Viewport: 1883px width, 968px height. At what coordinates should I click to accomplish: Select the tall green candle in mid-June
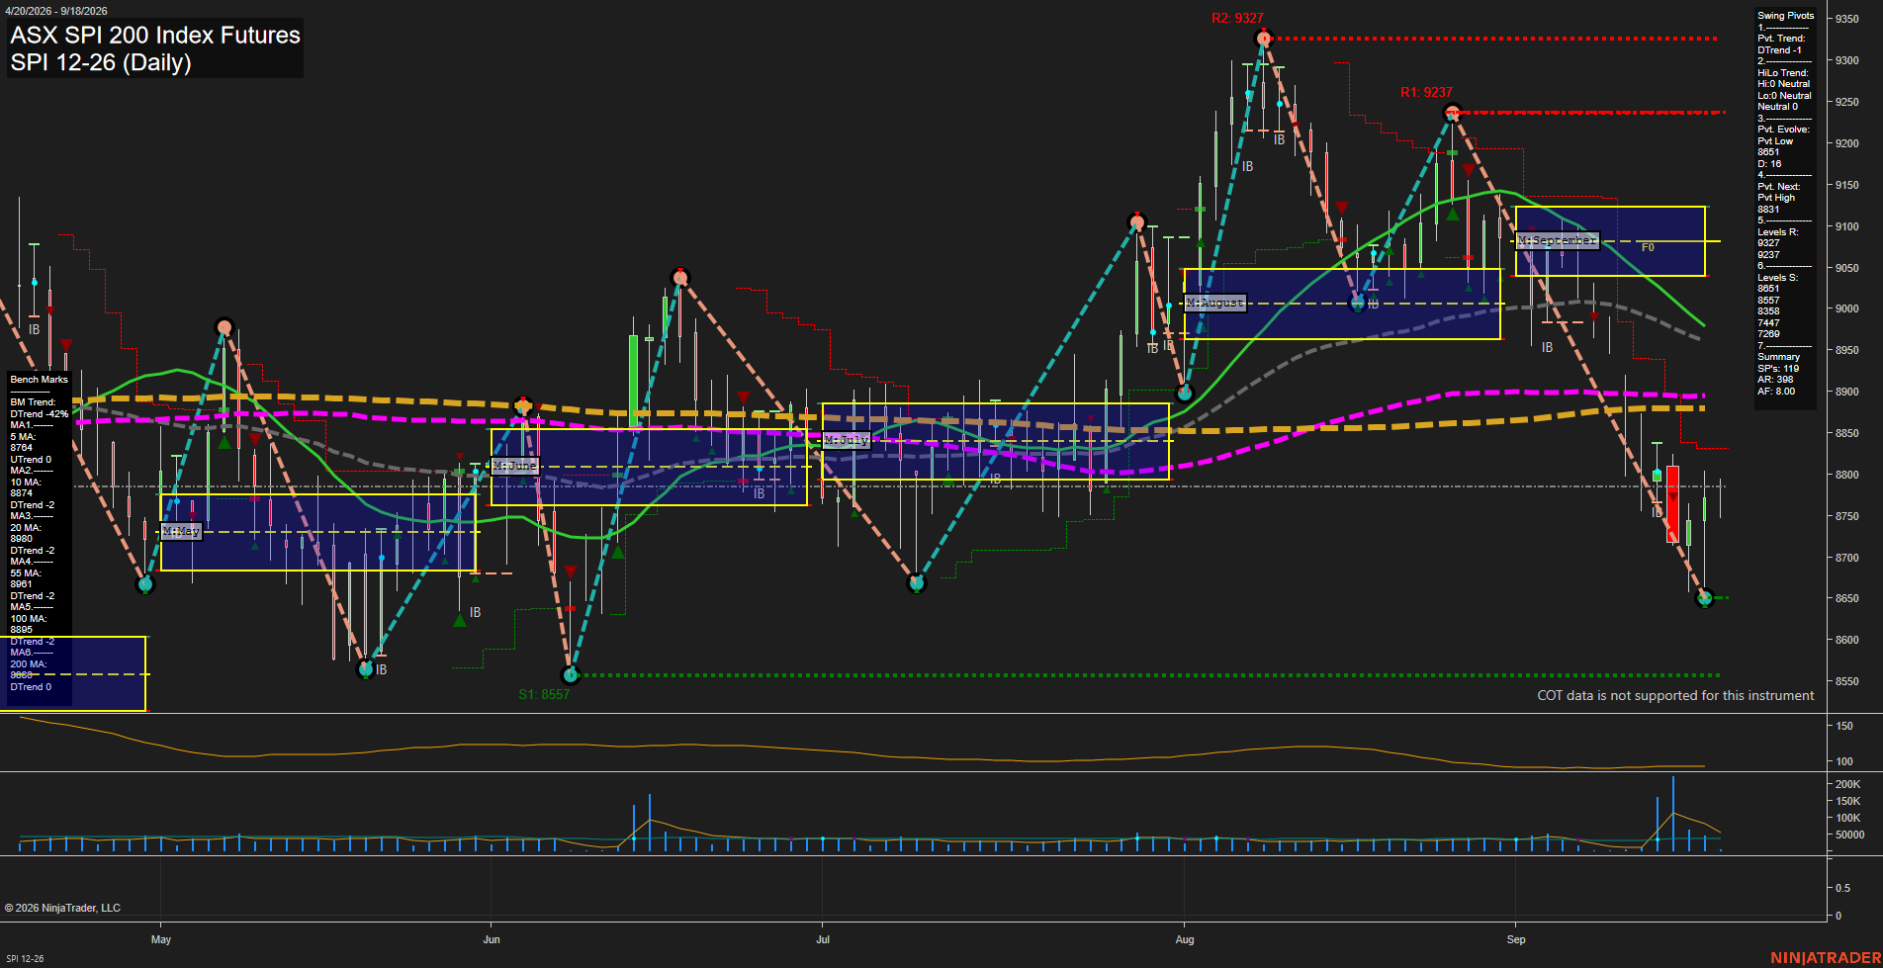tap(633, 381)
